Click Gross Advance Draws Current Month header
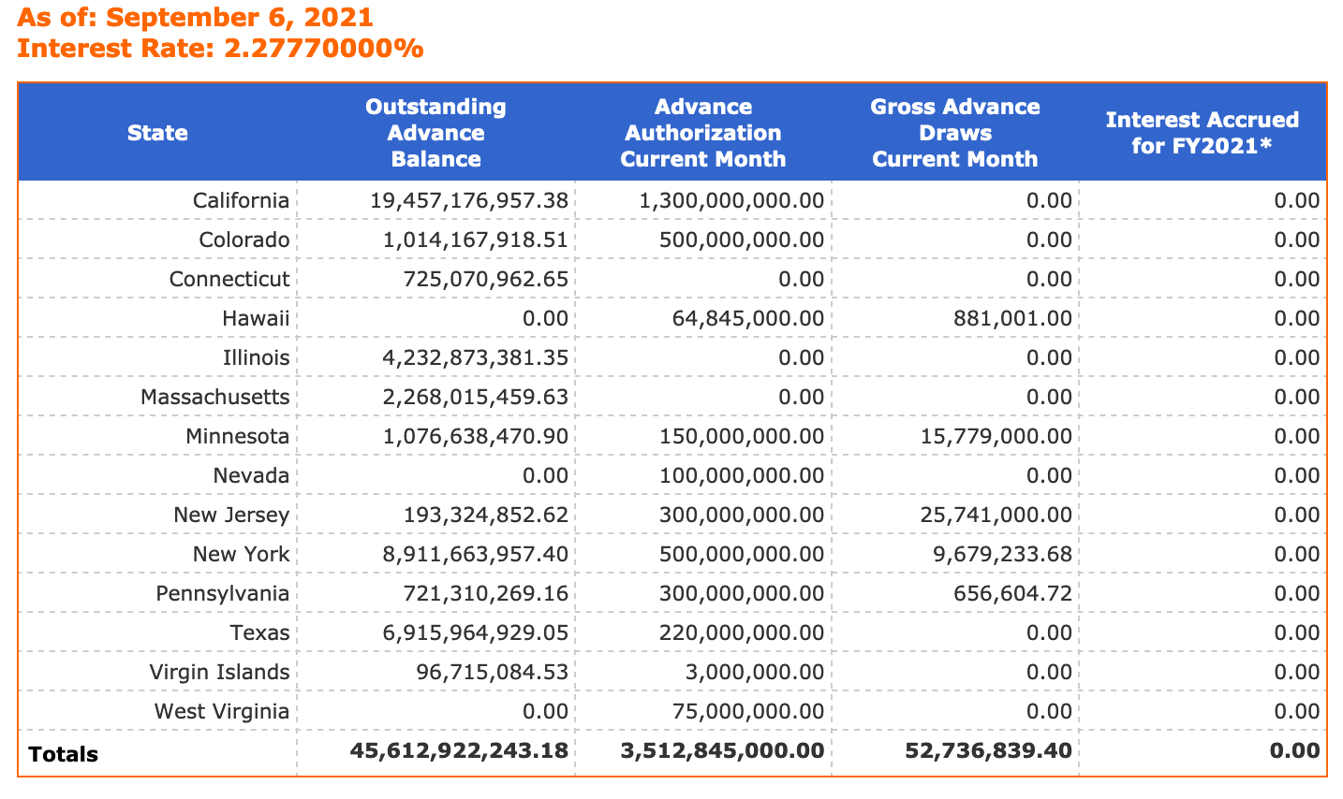 [954, 133]
